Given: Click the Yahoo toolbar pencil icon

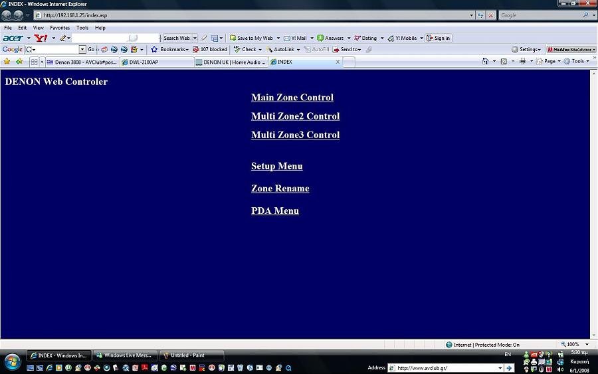Looking at the screenshot, I should (63, 38).
